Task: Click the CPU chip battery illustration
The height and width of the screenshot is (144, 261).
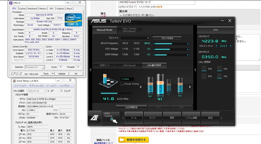Action: [x=108, y=81]
